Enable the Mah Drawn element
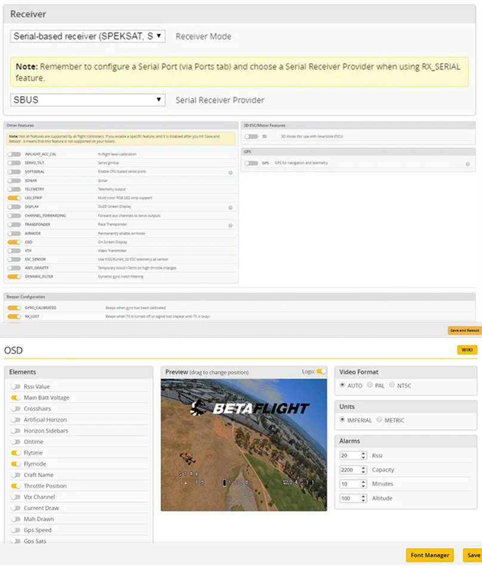Viewport: 482px width, 570px height. pos(16,519)
